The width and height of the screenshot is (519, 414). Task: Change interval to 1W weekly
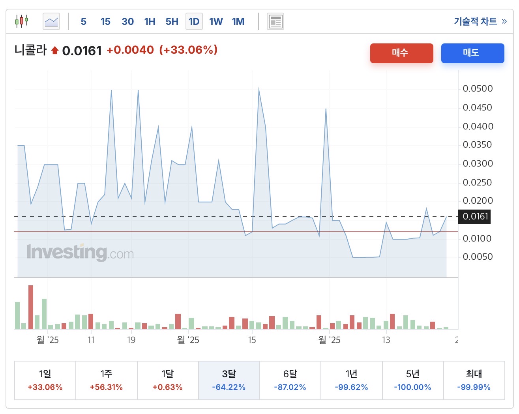(216, 21)
